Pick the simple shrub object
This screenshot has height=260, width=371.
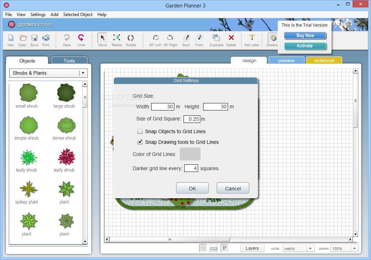28,125
